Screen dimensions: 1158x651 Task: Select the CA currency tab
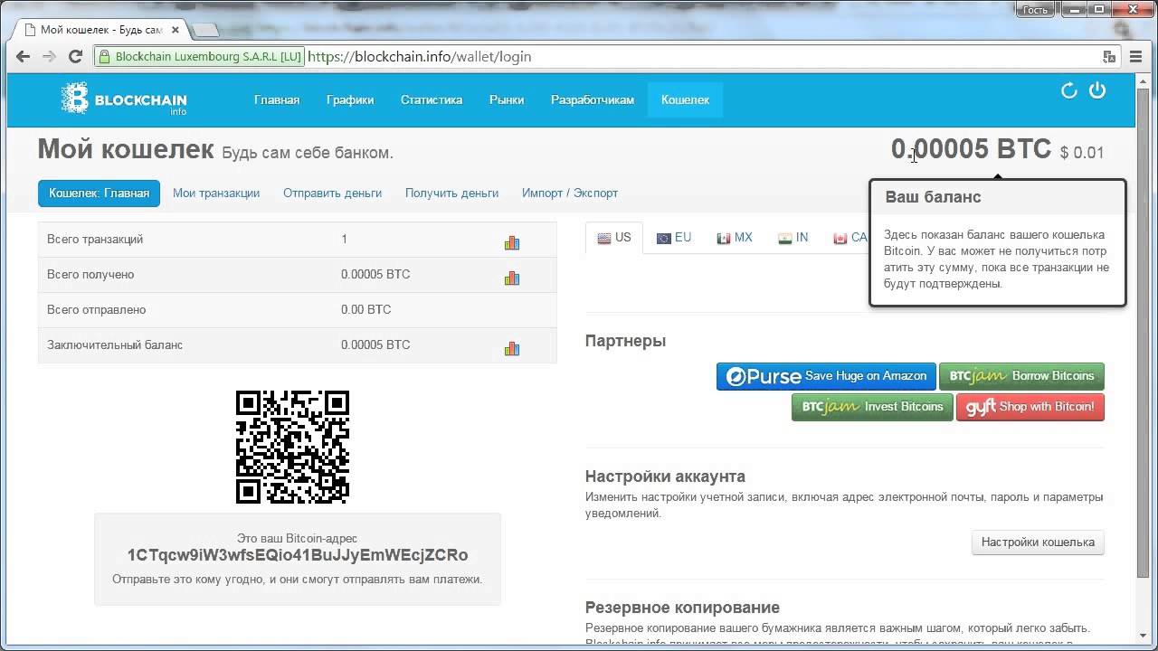tap(850, 238)
